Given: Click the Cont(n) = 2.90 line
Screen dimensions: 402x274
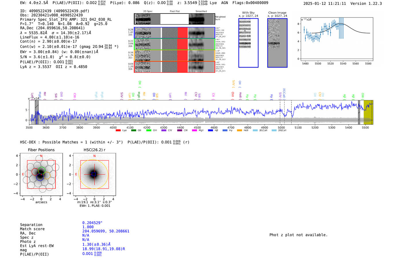Looking at the screenshot, I should click(x=49, y=42).
